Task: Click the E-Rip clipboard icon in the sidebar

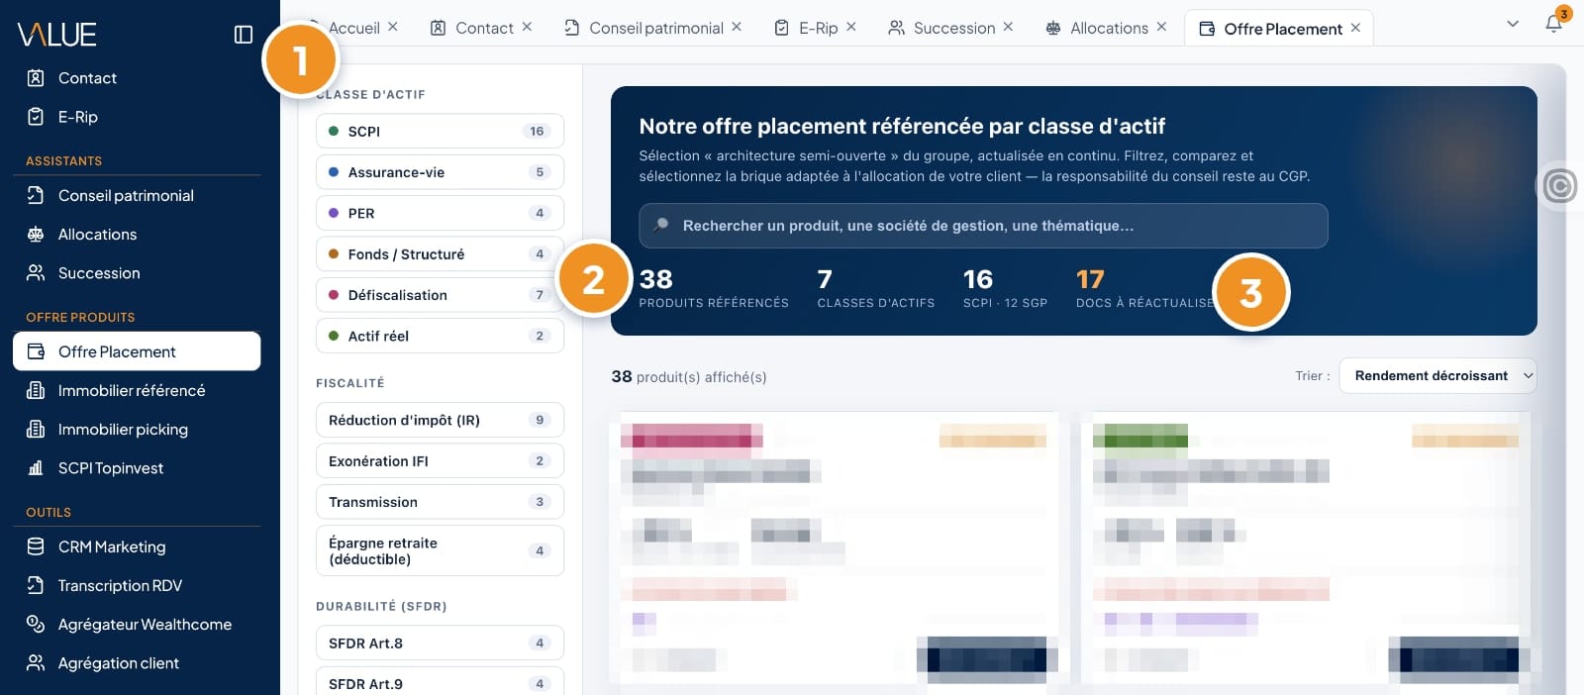Action: (36, 117)
